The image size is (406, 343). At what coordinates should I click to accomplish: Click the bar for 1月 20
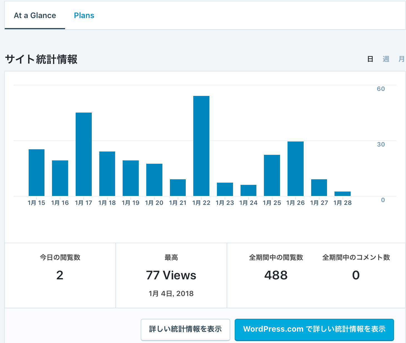(154, 180)
